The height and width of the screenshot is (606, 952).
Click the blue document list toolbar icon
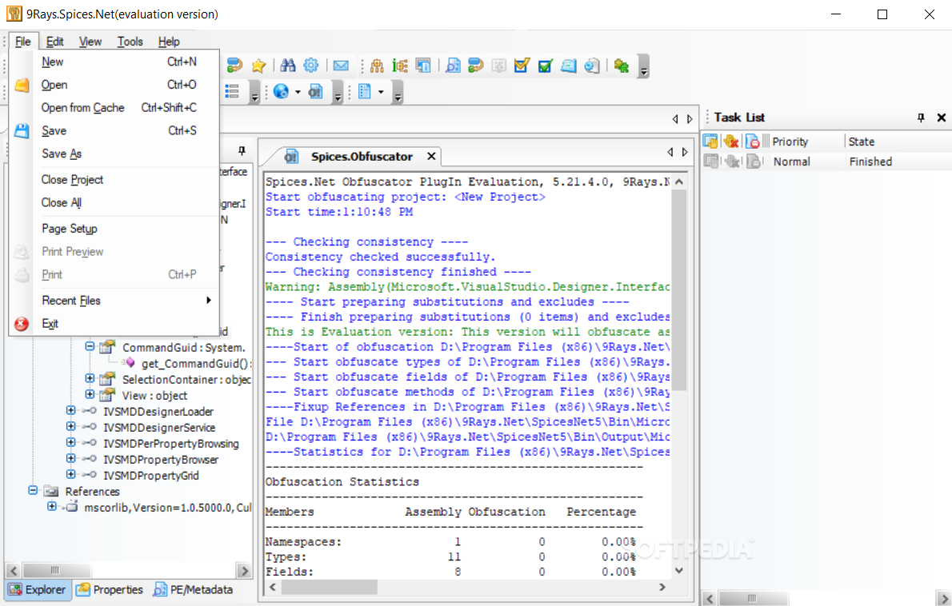364,92
